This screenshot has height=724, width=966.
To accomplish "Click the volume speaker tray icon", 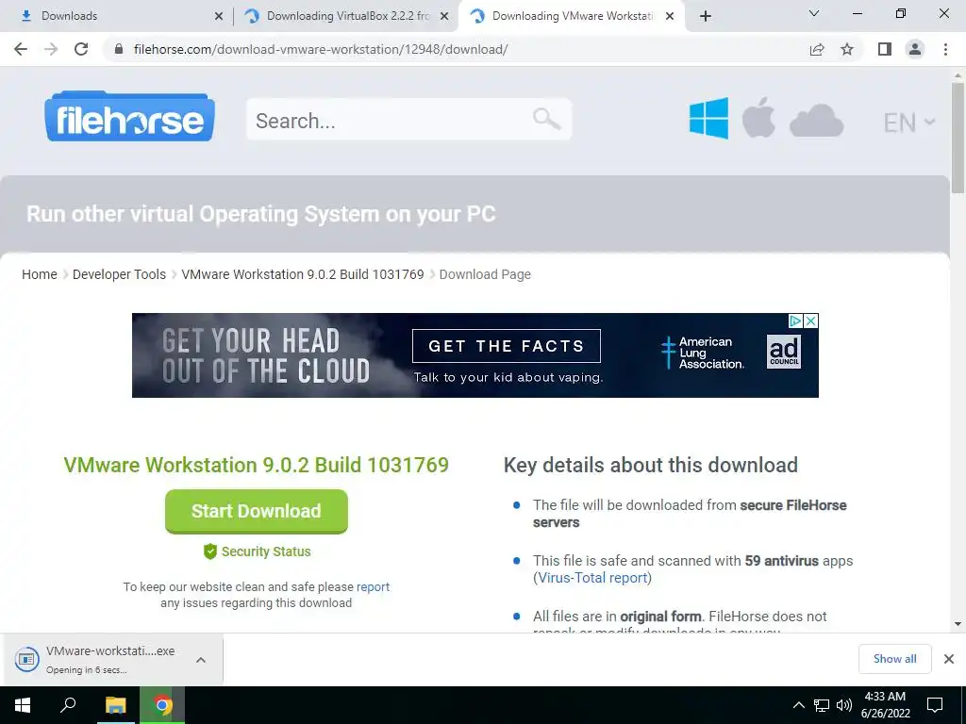I will pos(844,705).
